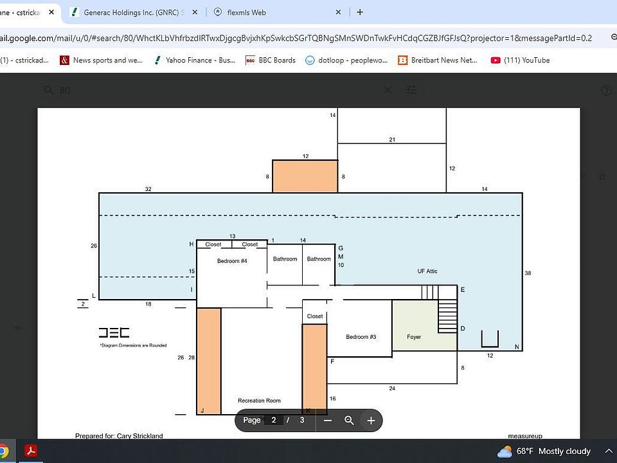Zoom out using the minus button
The image size is (617, 463).
click(x=328, y=421)
